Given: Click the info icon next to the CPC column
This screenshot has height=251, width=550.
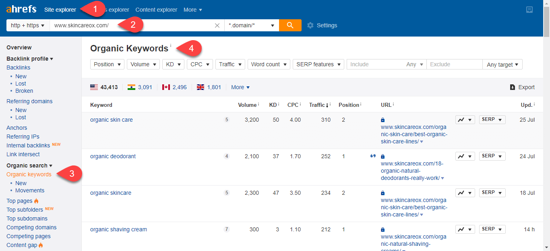Looking at the screenshot, I should tap(300, 104).
